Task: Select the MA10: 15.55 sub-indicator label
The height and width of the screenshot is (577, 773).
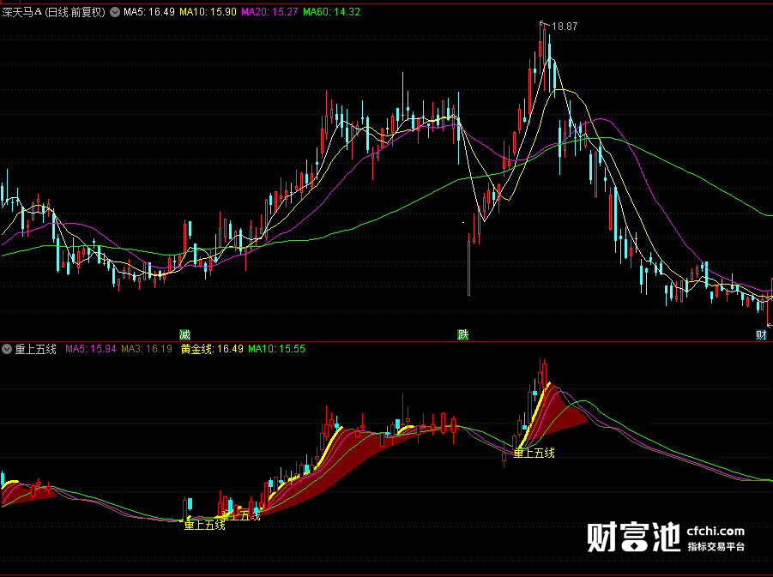Action: pos(276,349)
